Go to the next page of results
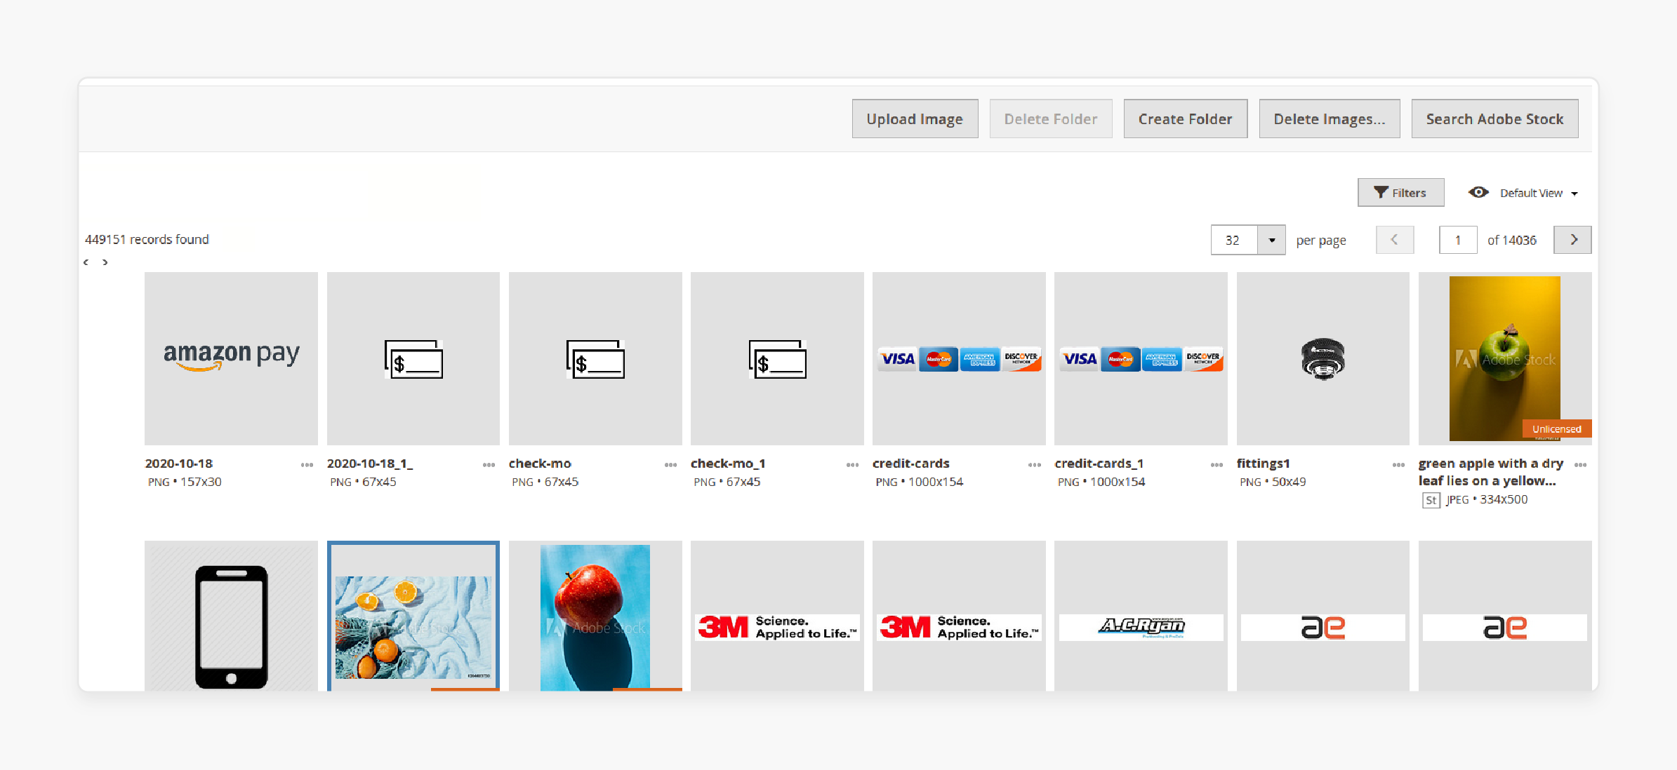Viewport: 1677px width, 770px height. 1572,240
